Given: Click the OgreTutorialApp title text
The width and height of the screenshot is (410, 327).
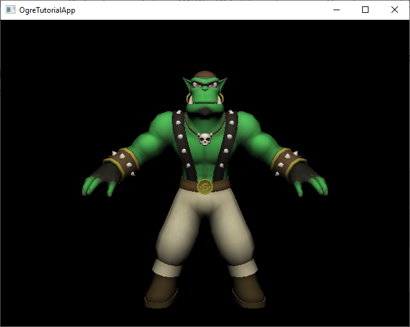Looking at the screenshot, I should click(x=47, y=10).
